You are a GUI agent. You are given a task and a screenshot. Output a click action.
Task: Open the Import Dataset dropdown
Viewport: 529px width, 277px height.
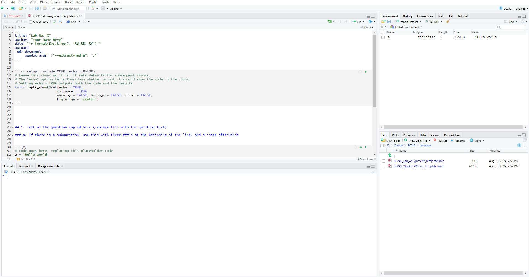click(x=408, y=22)
